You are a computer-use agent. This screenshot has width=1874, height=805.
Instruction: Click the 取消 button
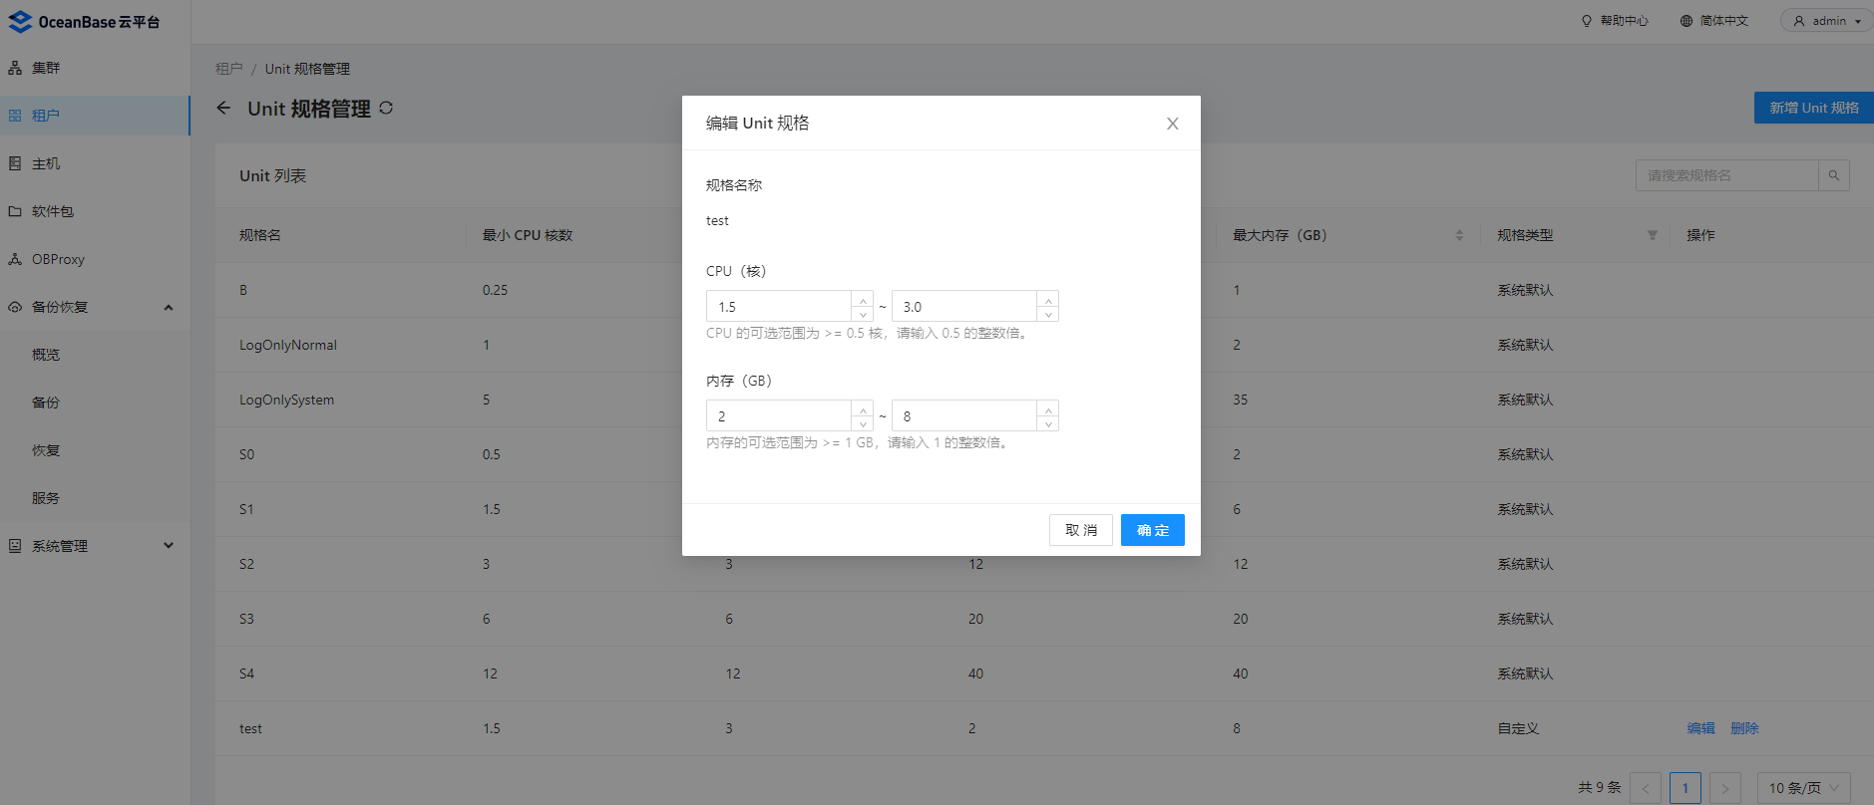point(1081,530)
